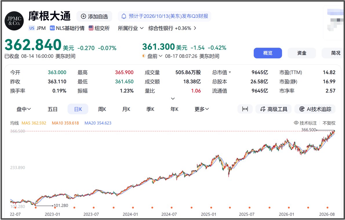Click the 均线 indicator label
The image size is (345, 220).
tap(14, 123)
